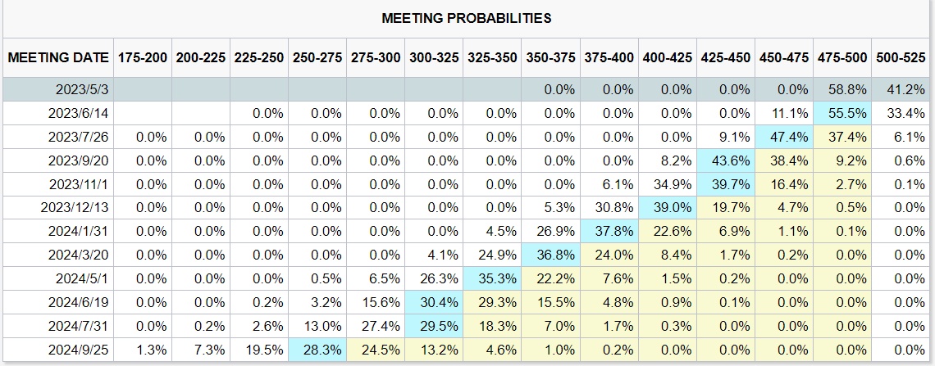Click the 350-375 column header
The width and height of the screenshot is (935, 366).
point(550,58)
